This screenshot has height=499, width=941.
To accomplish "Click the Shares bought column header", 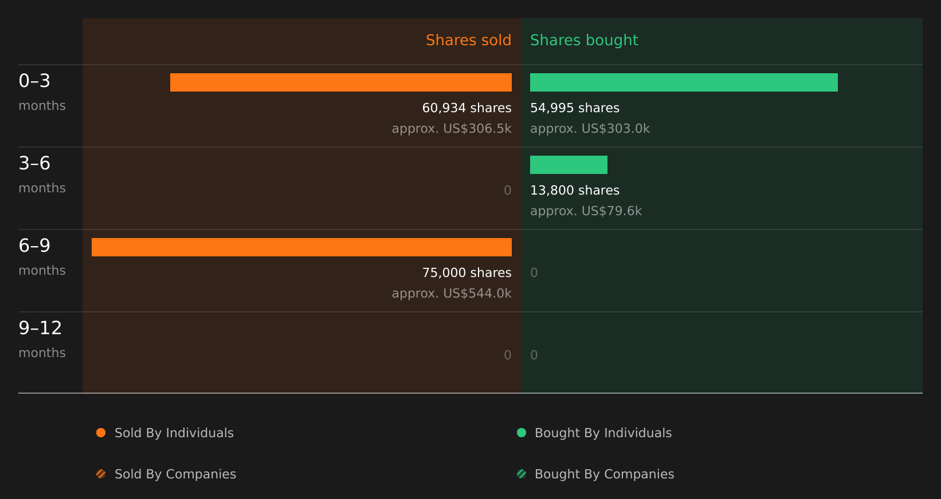I will [x=584, y=40].
